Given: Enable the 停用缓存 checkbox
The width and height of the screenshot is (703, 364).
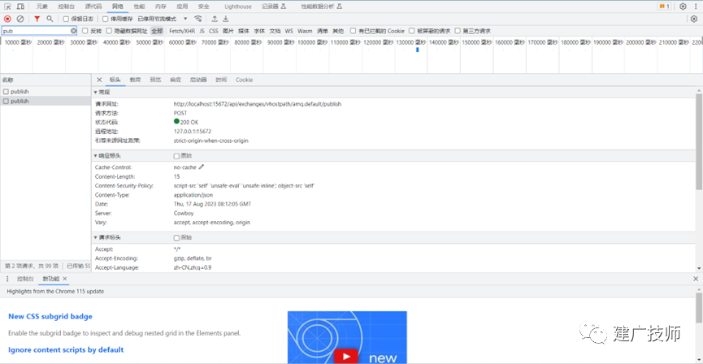Looking at the screenshot, I should pos(106,19).
